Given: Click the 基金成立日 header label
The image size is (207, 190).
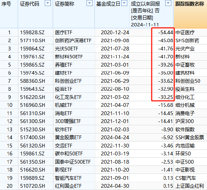Looking at the screenshot, I should pos(108,4).
